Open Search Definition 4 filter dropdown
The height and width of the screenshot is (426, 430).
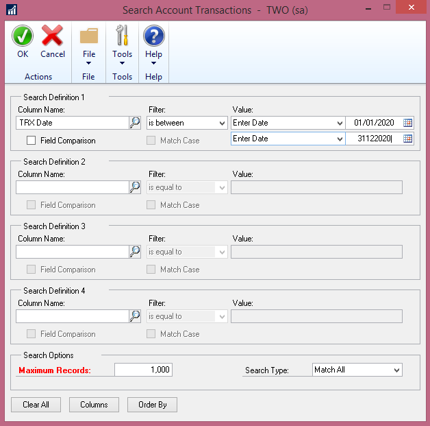[x=187, y=316]
